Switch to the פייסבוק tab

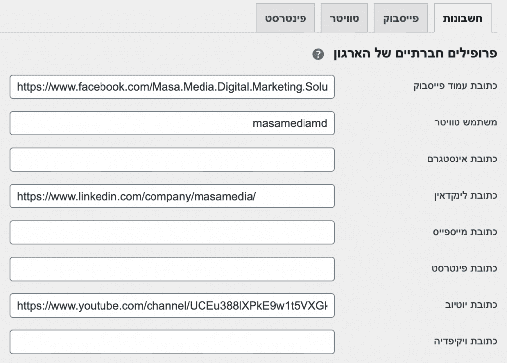point(401,18)
